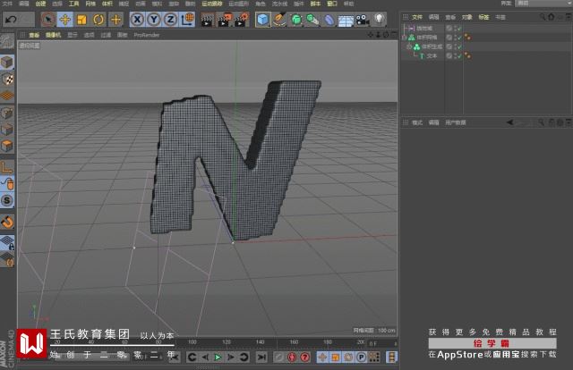The height and width of the screenshot is (370, 573).
Task: Open the Extrude modeling objects icon
Action: [x=312, y=20]
